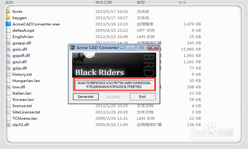
Task: Click the size value 1,063 KB
Action: 192,56
